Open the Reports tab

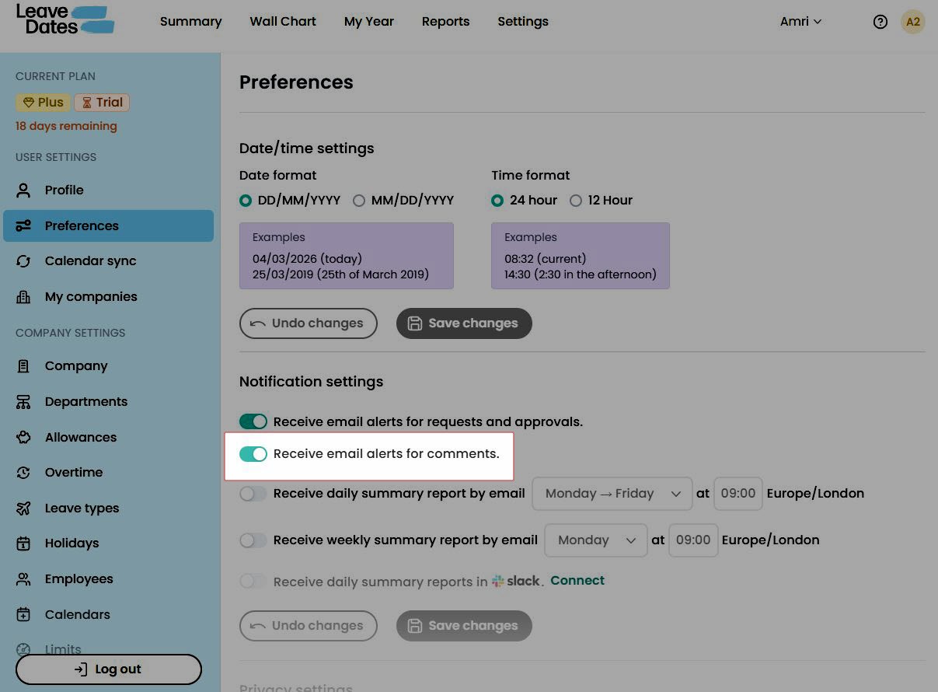[445, 22]
